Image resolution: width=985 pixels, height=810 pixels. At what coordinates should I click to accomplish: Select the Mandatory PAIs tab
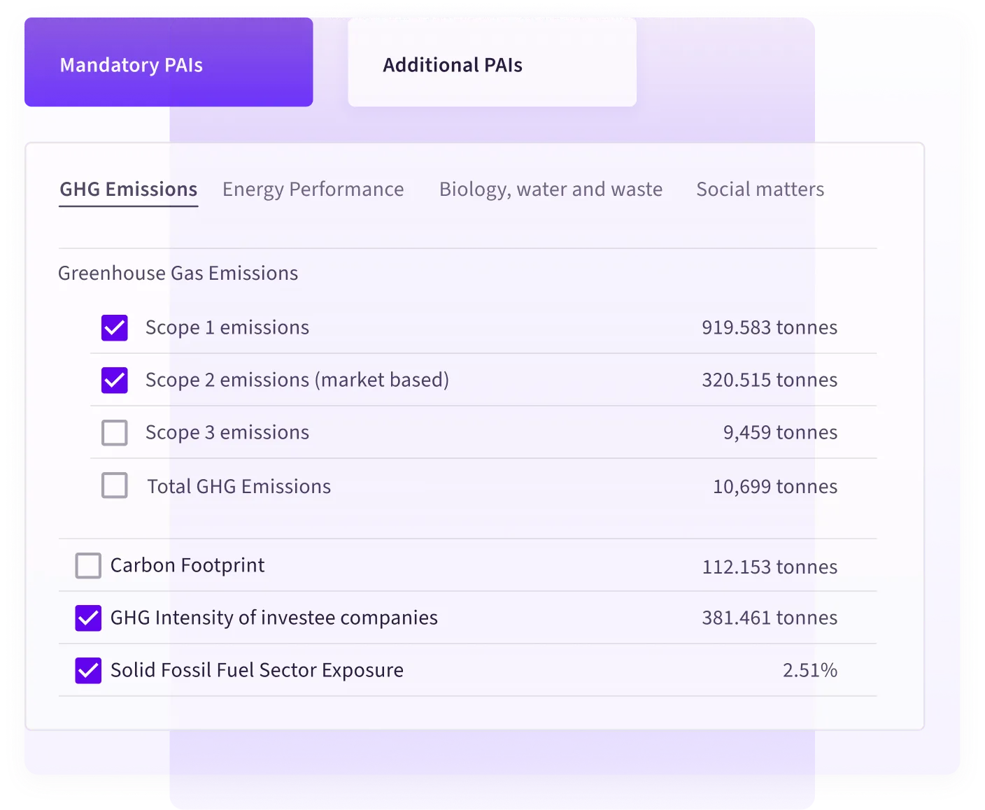(132, 64)
